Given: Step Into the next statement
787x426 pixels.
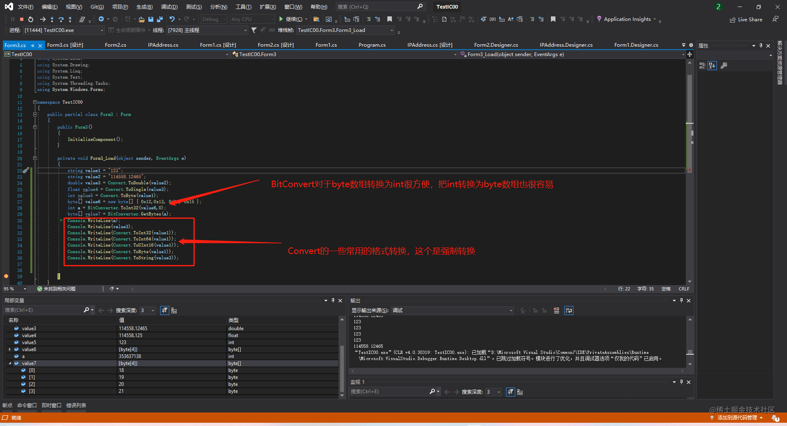Looking at the screenshot, I should point(52,19).
